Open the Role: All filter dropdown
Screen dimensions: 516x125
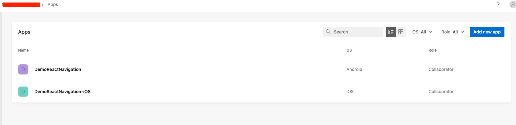[x=452, y=32]
